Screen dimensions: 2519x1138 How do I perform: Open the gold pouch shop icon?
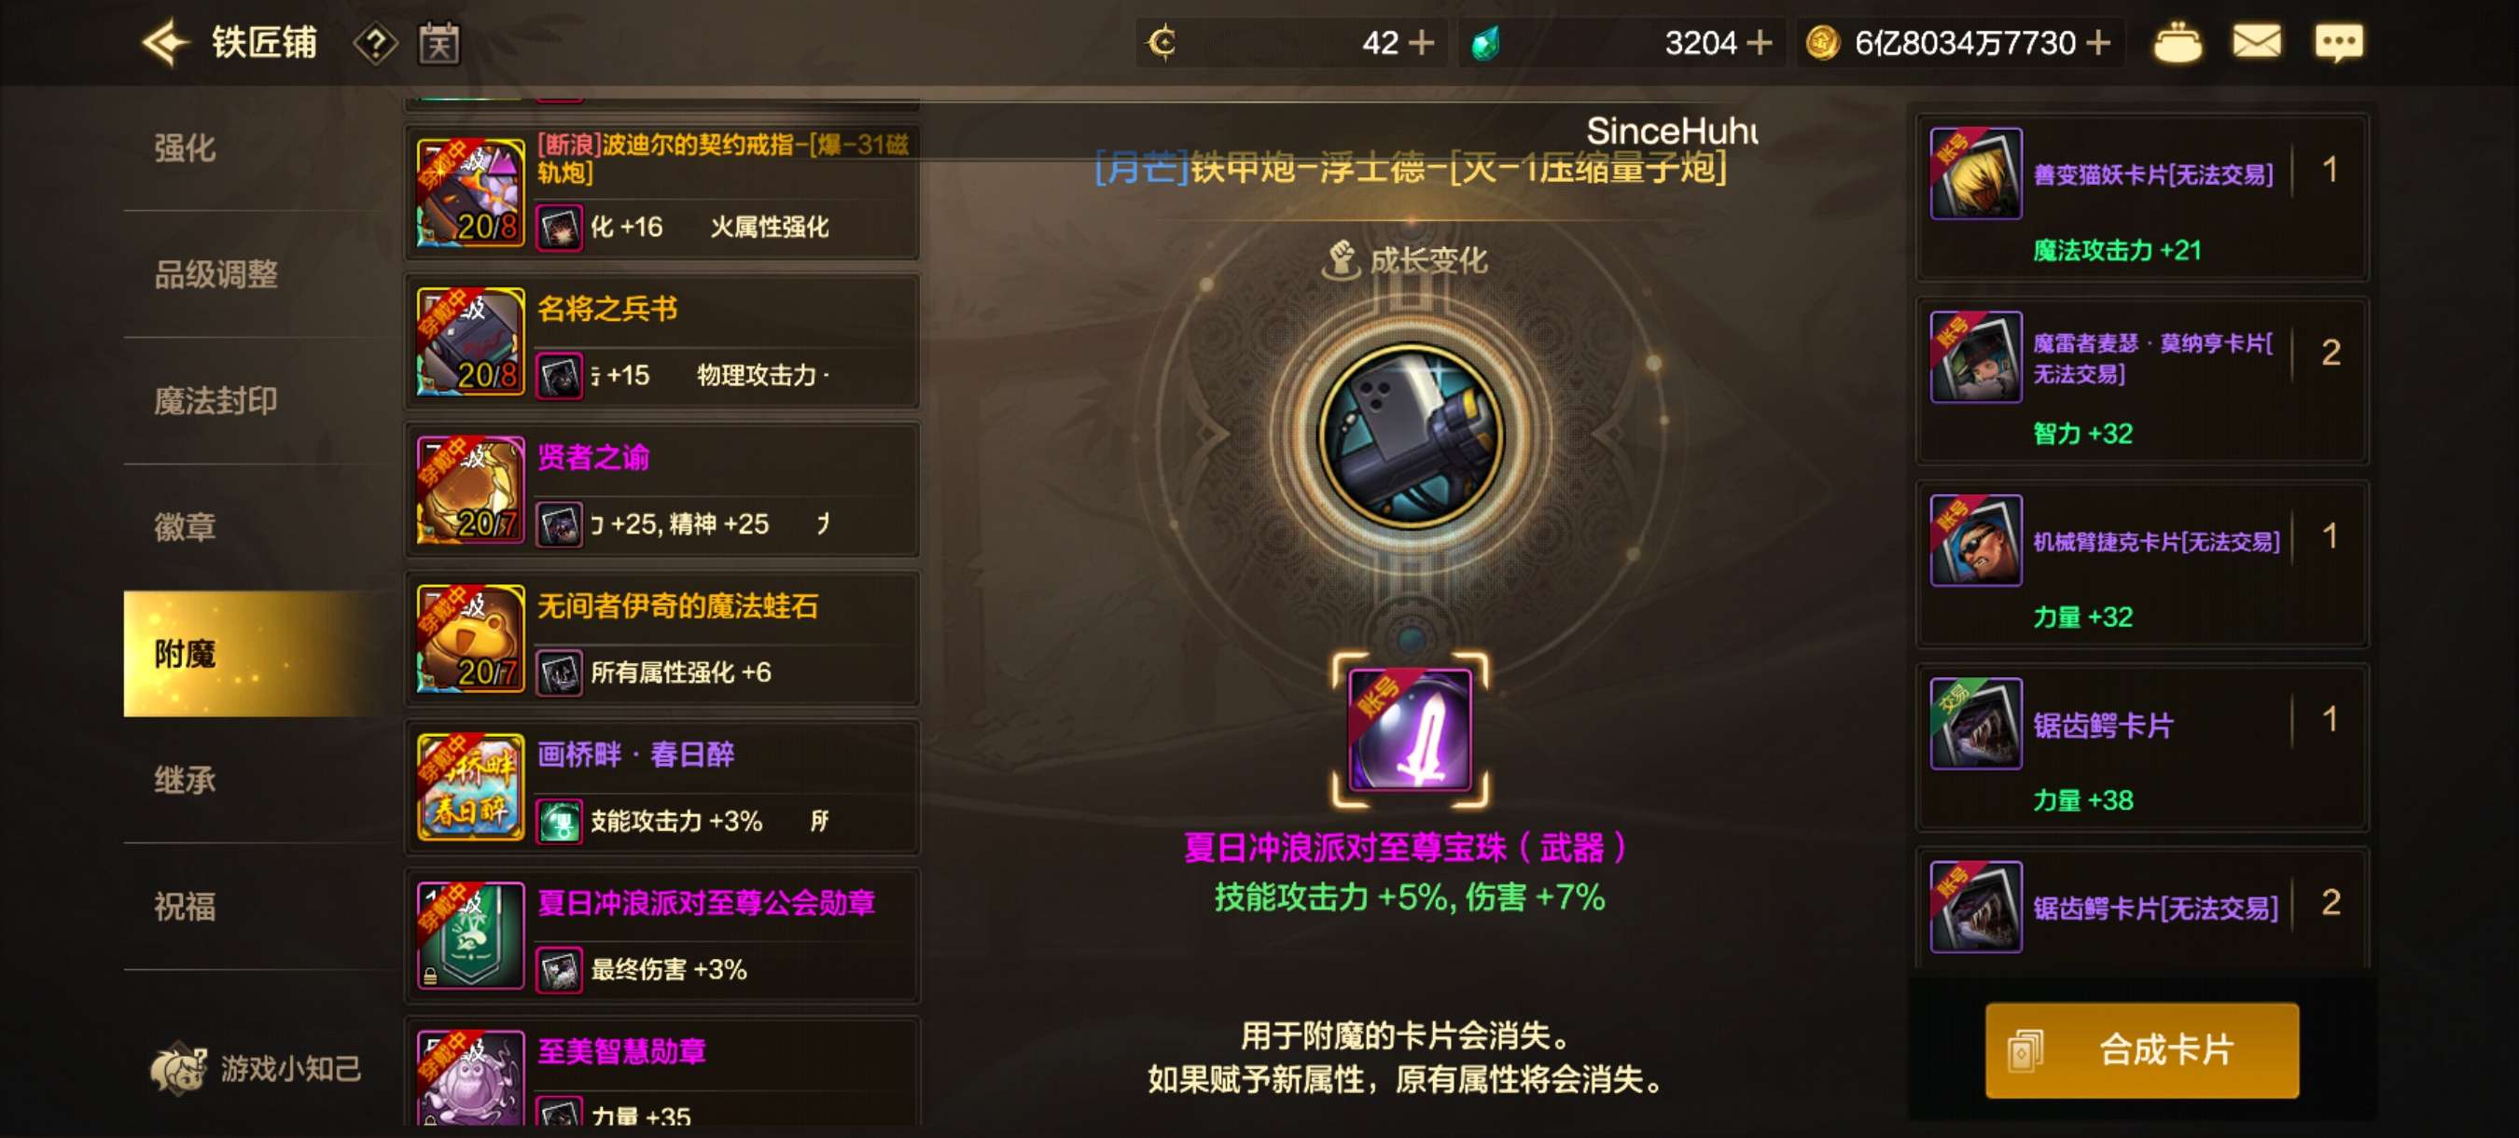pyautogui.click(x=2177, y=43)
